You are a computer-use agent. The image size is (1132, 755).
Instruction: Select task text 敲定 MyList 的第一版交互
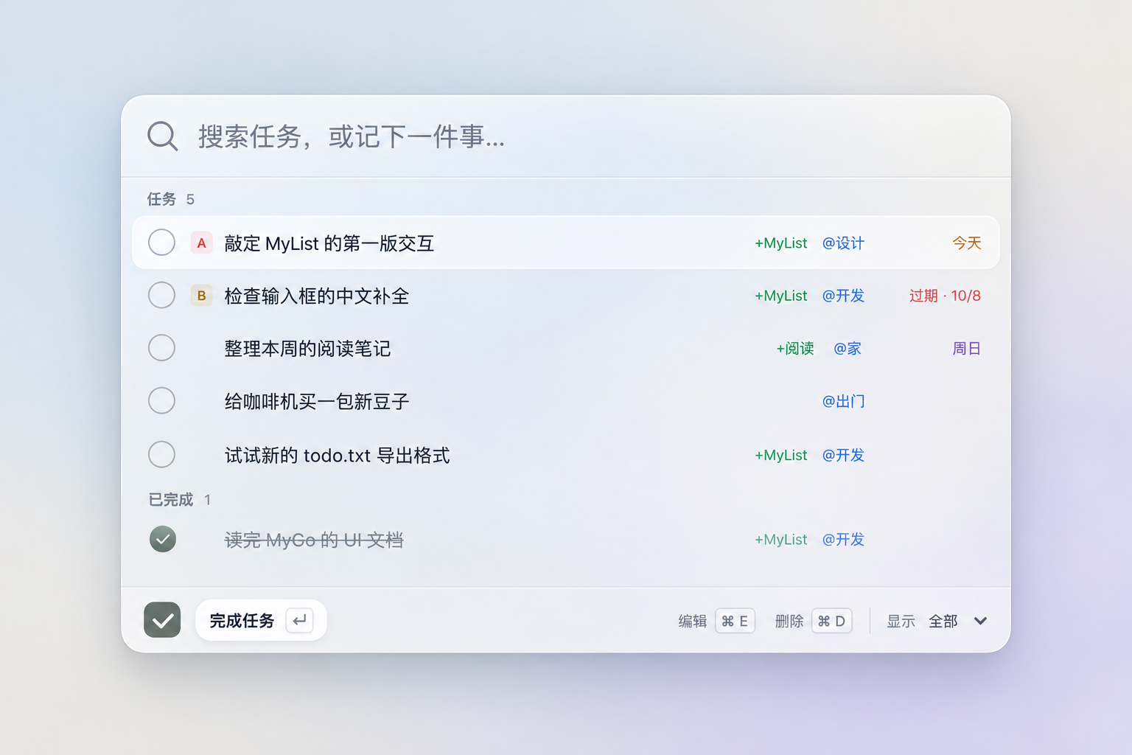click(329, 243)
